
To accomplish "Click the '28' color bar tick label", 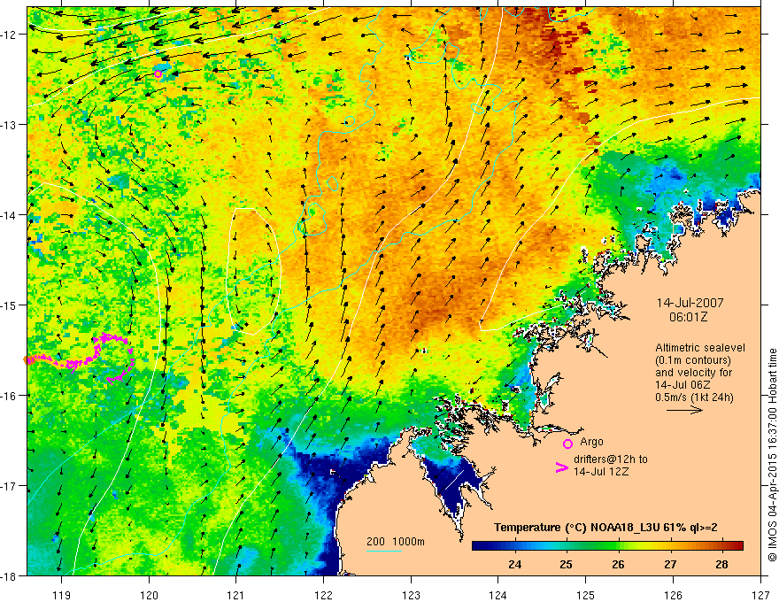I will pyautogui.click(x=721, y=564).
